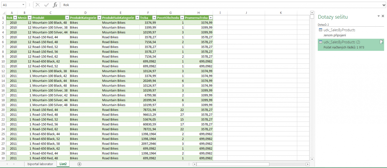Close the Dotazy sešitu pane
Viewport: 387px width, 168px height.
click(383, 16)
